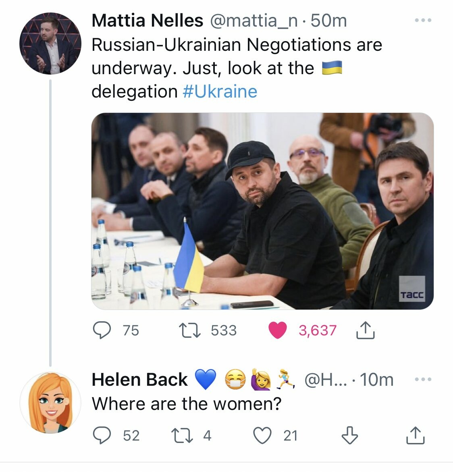Share Mattia Nelles' tweet
The image size is (453, 472).
tap(366, 331)
